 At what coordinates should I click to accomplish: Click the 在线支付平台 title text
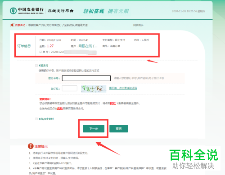61,11
